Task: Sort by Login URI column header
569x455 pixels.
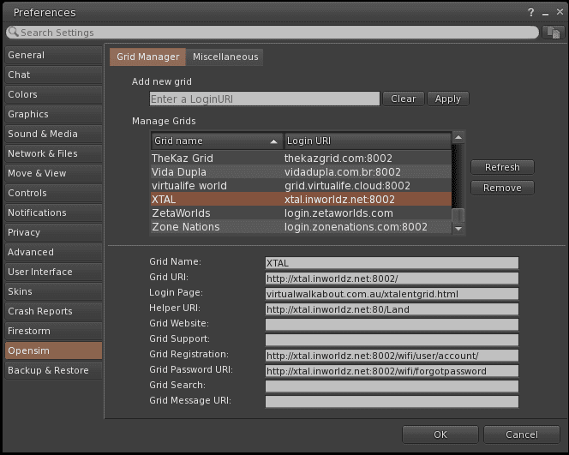Action: click(x=367, y=141)
